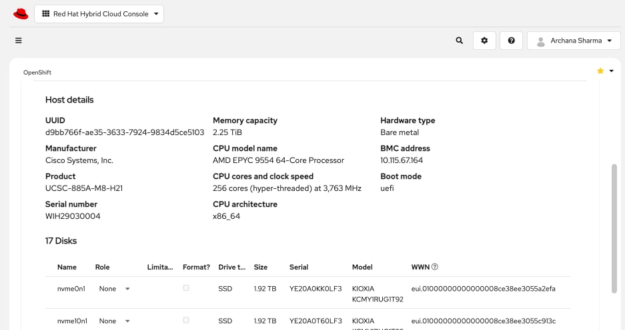Click the OpenShift breadcrumb label
Screen dimensions: 625x330
[x=37, y=73]
